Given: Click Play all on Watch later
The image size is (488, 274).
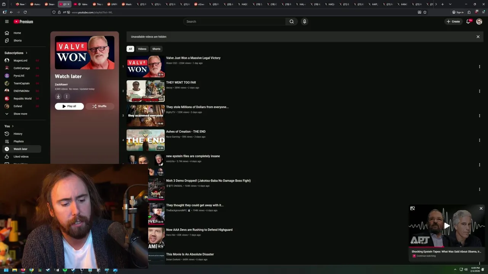Looking at the screenshot, I should pyautogui.click(x=69, y=106).
